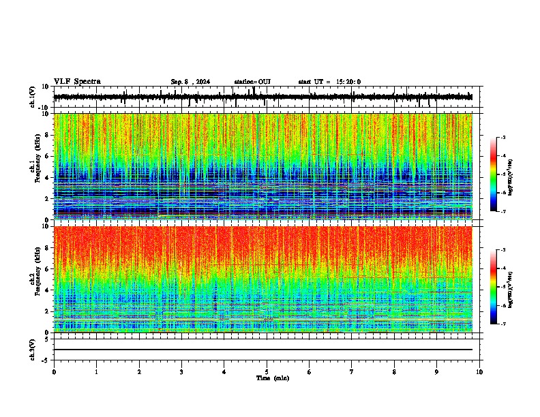This screenshot has width=540, height=417.
Task: Click the time axis tick label "2"
Action: pyautogui.click(x=139, y=372)
